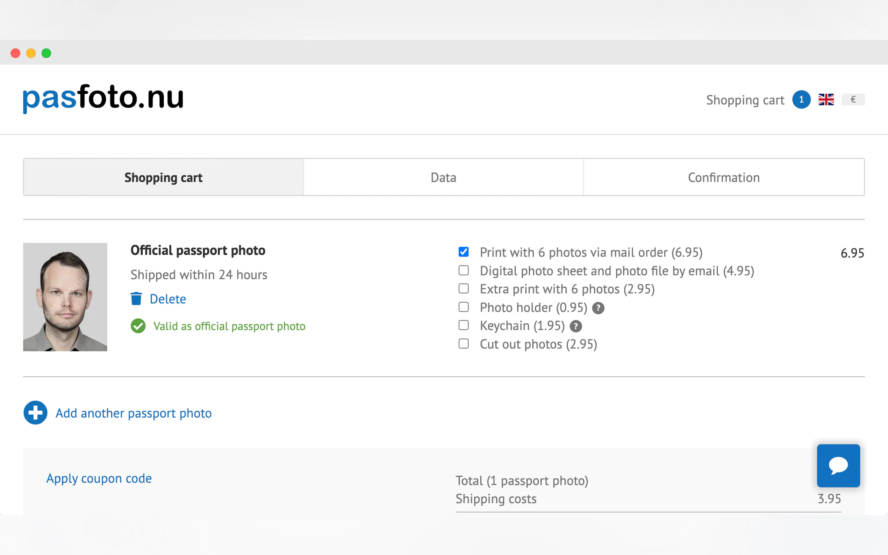Image resolution: width=888 pixels, height=555 pixels.
Task: Switch to the Data step tab
Action: [443, 177]
